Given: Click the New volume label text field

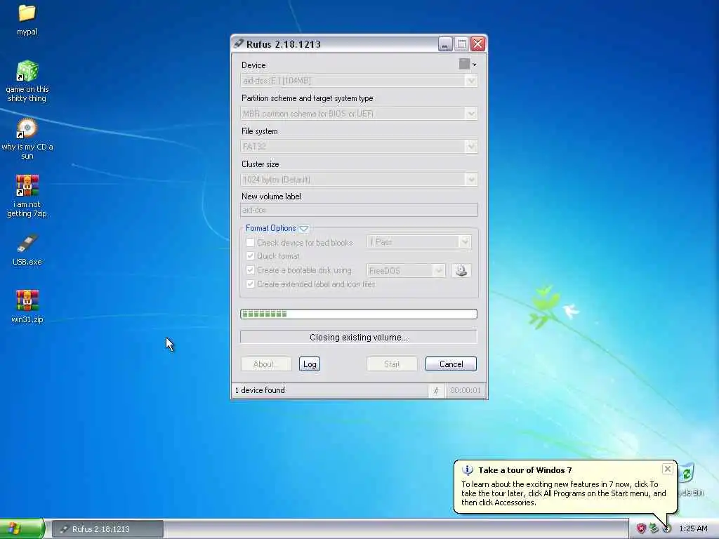Looking at the screenshot, I should pos(359,210).
